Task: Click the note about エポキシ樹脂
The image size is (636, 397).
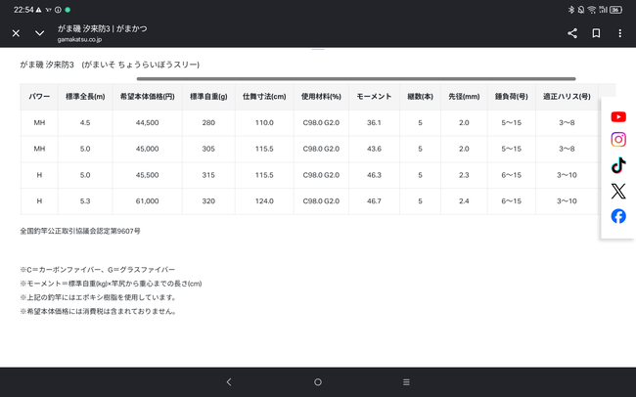Action: pyautogui.click(x=100, y=297)
